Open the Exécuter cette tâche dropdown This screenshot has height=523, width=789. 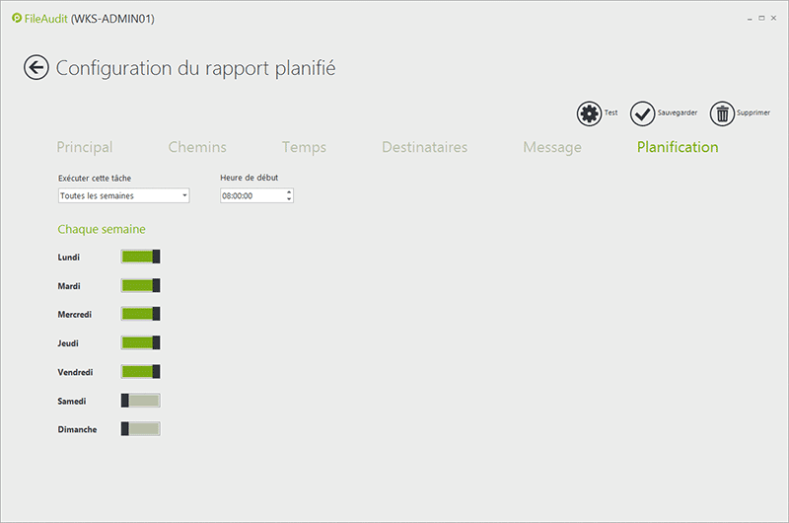(123, 195)
